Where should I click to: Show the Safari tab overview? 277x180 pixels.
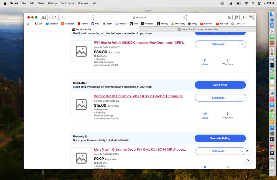[251, 17]
